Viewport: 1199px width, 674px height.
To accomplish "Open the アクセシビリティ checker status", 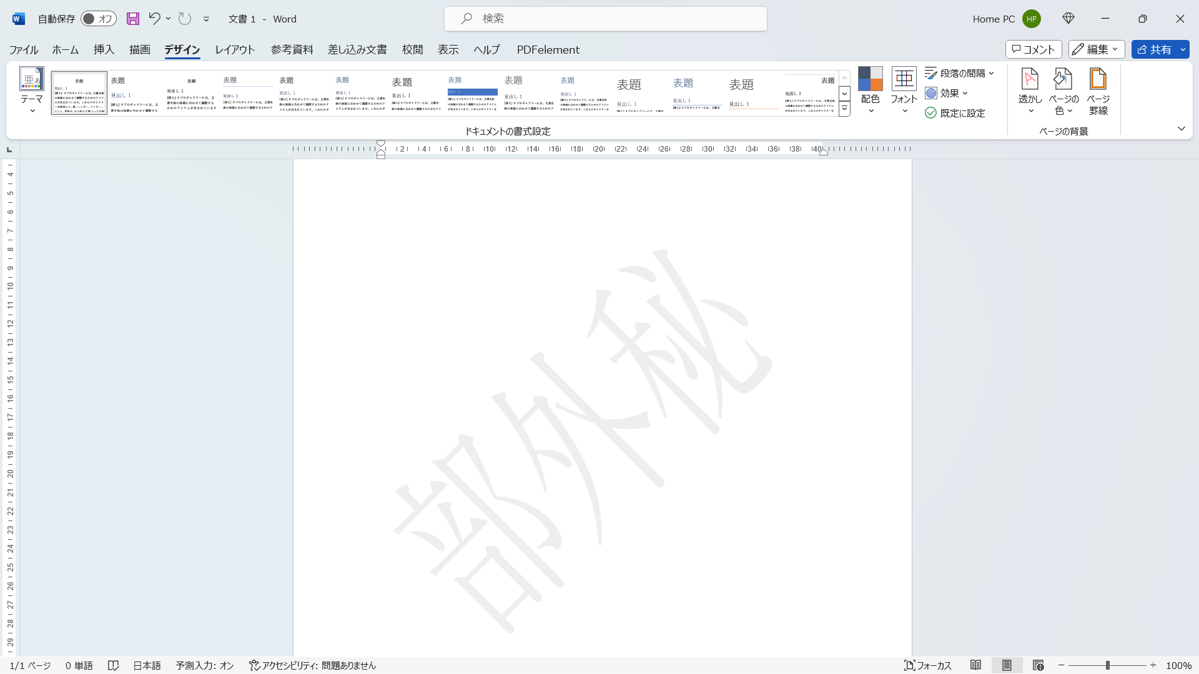I will (312, 666).
